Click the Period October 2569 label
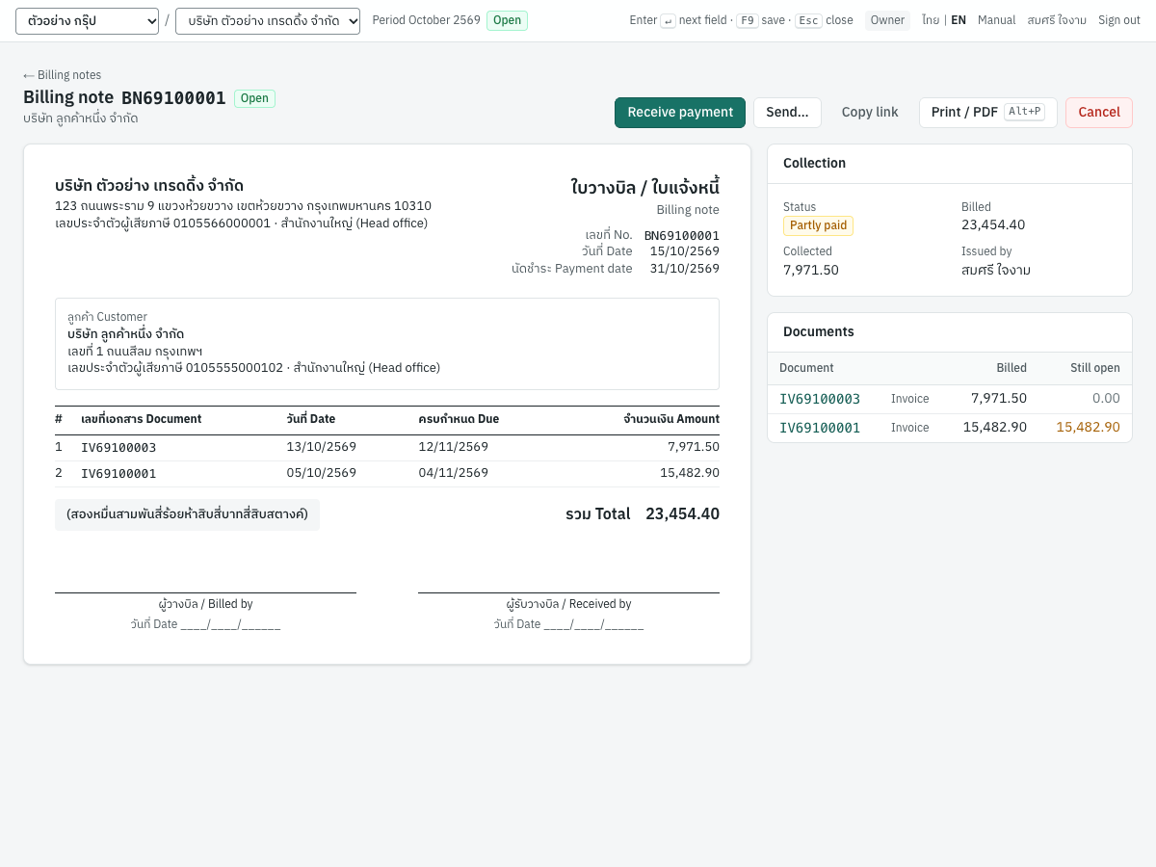 point(426,20)
